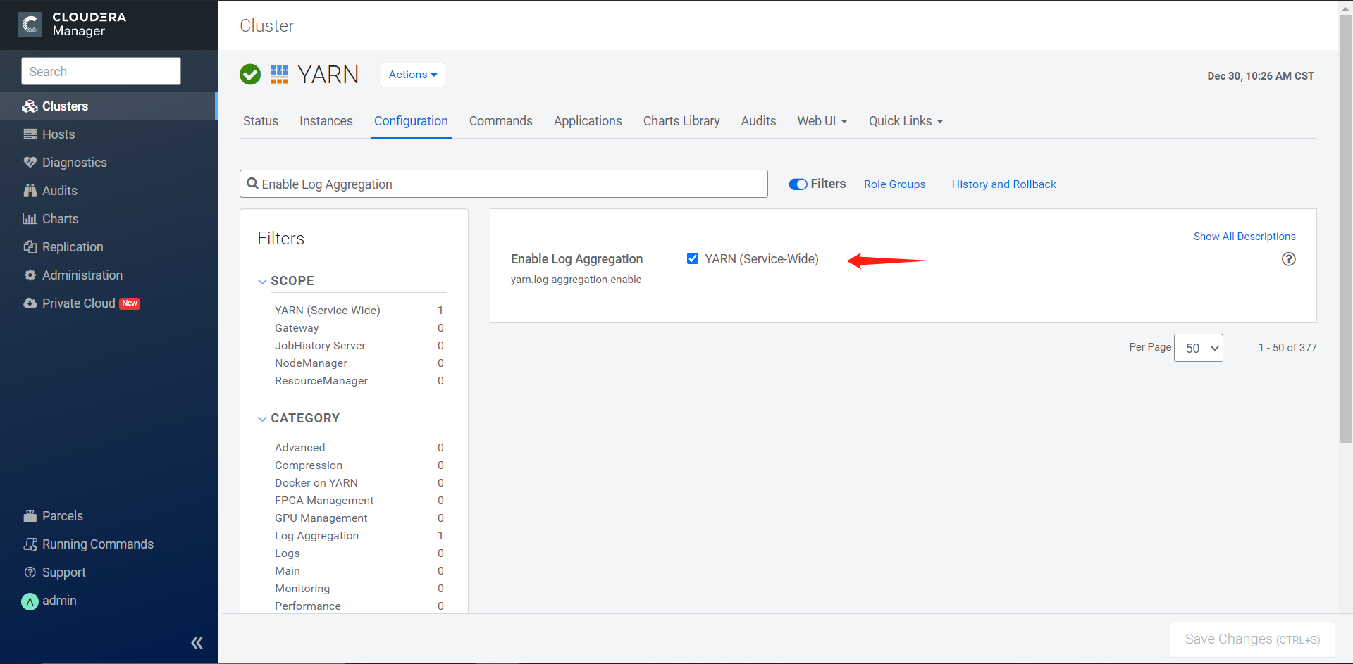Click the green YARN health status icon

tap(250, 75)
